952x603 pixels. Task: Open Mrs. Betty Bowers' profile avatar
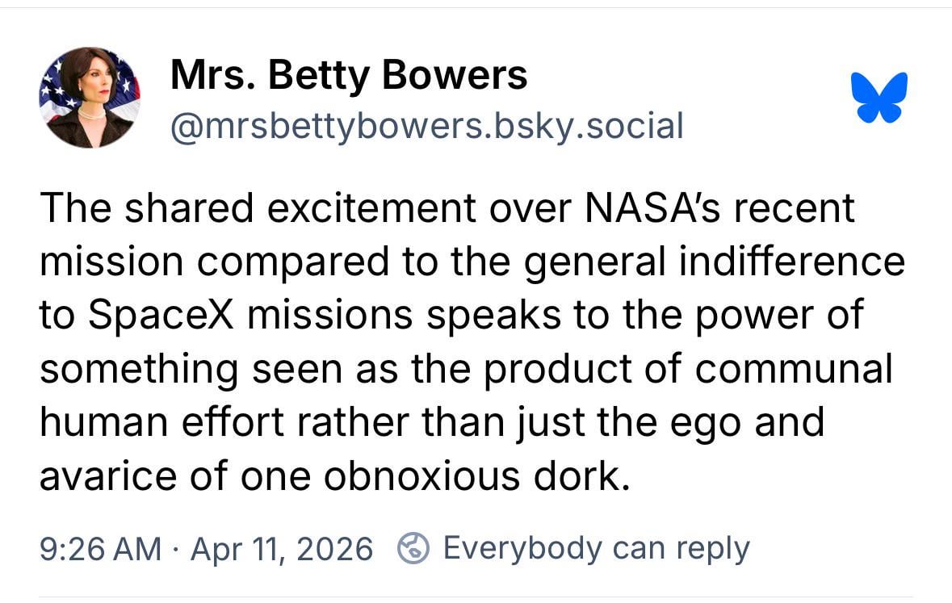point(90,98)
